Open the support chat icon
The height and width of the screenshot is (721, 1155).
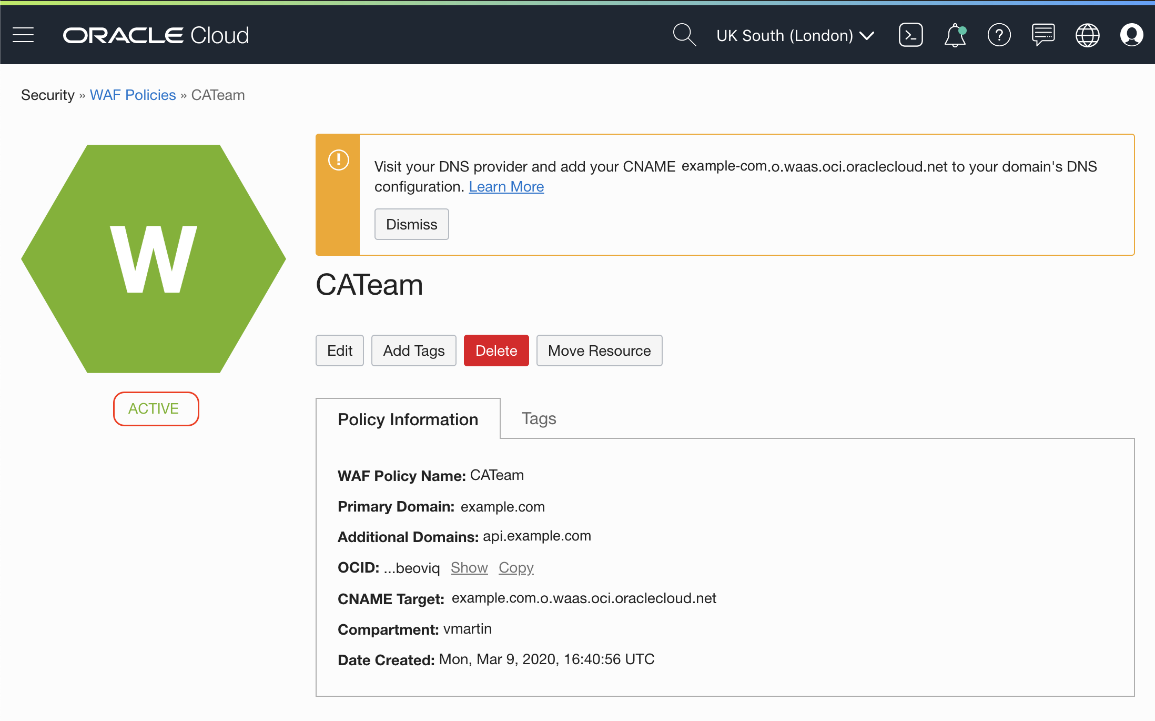coord(1043,35)
